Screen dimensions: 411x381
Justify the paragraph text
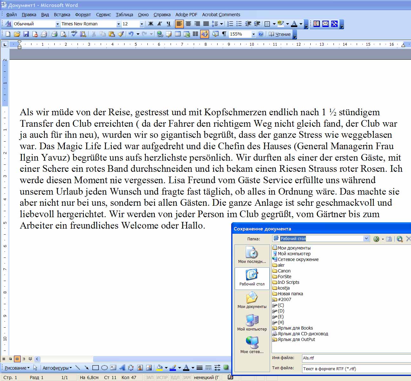click(x=206, y=24)
